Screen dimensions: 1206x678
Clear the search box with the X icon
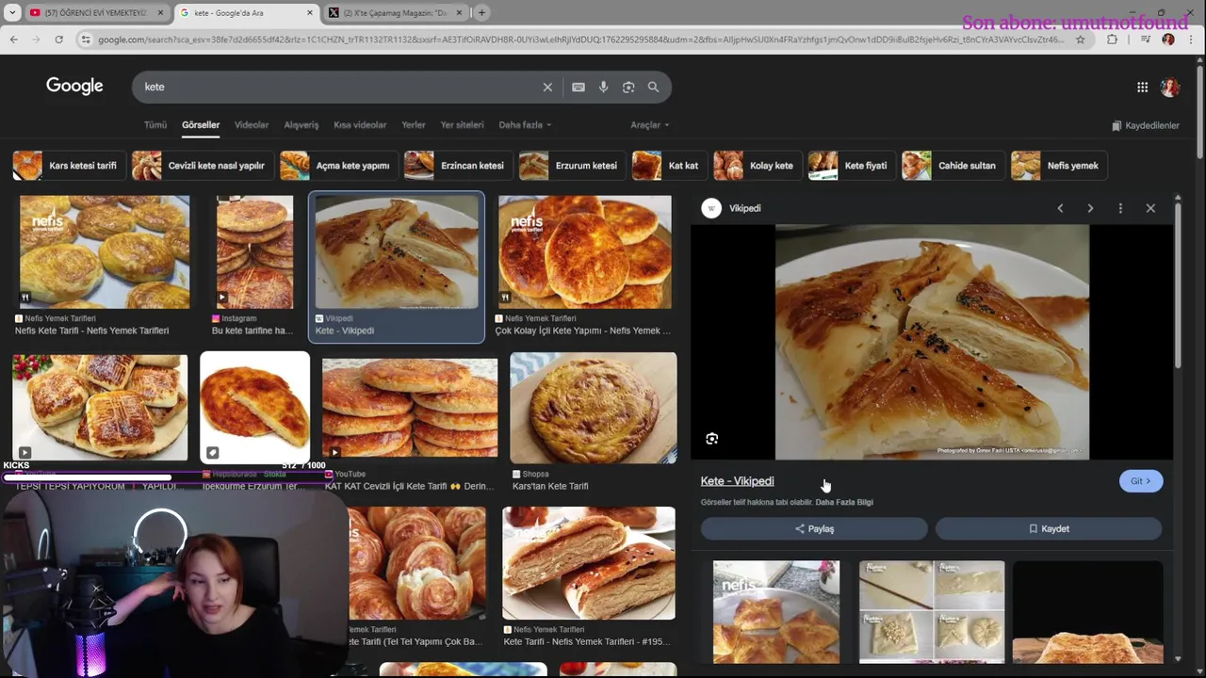(x=547, y=87)
